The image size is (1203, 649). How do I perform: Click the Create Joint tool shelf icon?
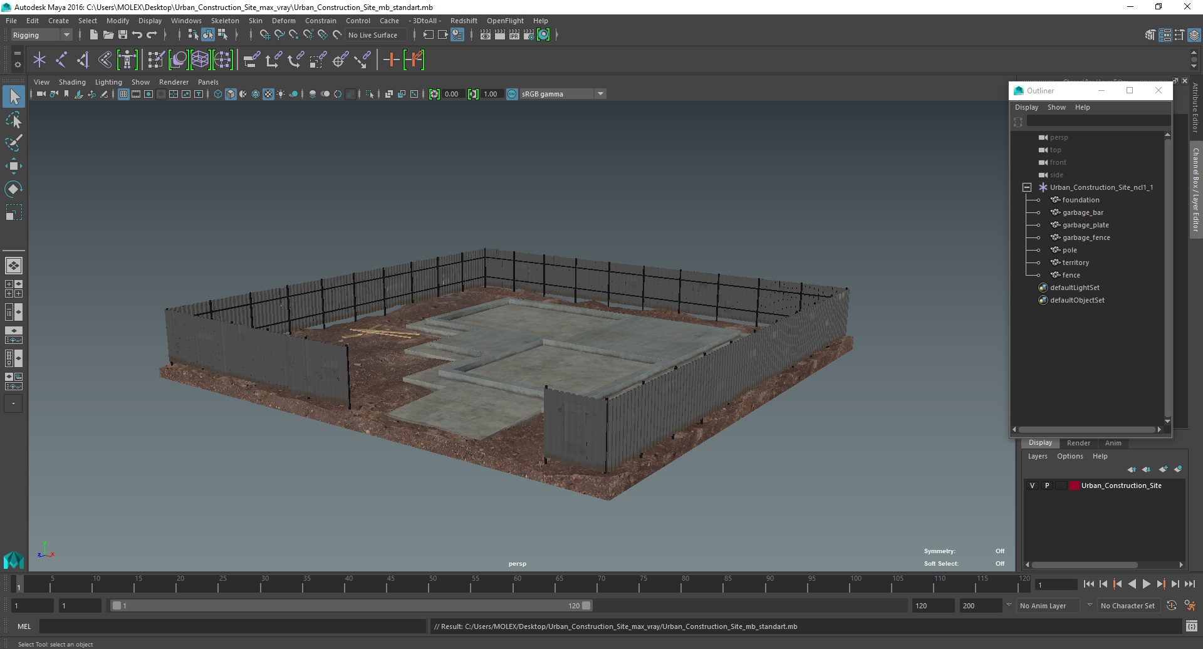61,60
